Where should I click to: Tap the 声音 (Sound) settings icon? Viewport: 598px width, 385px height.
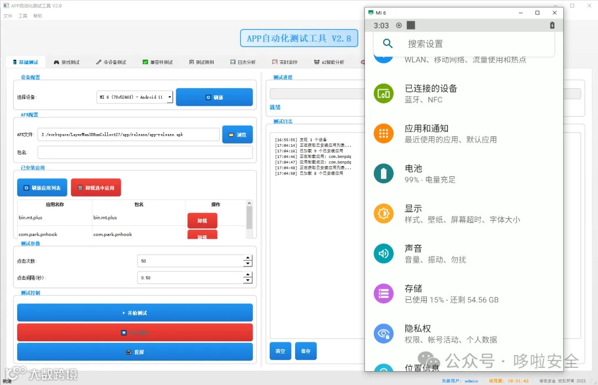(x=384, y=253)
